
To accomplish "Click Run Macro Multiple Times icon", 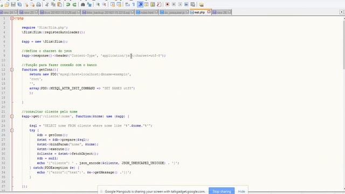I will [x=187, y=4].
